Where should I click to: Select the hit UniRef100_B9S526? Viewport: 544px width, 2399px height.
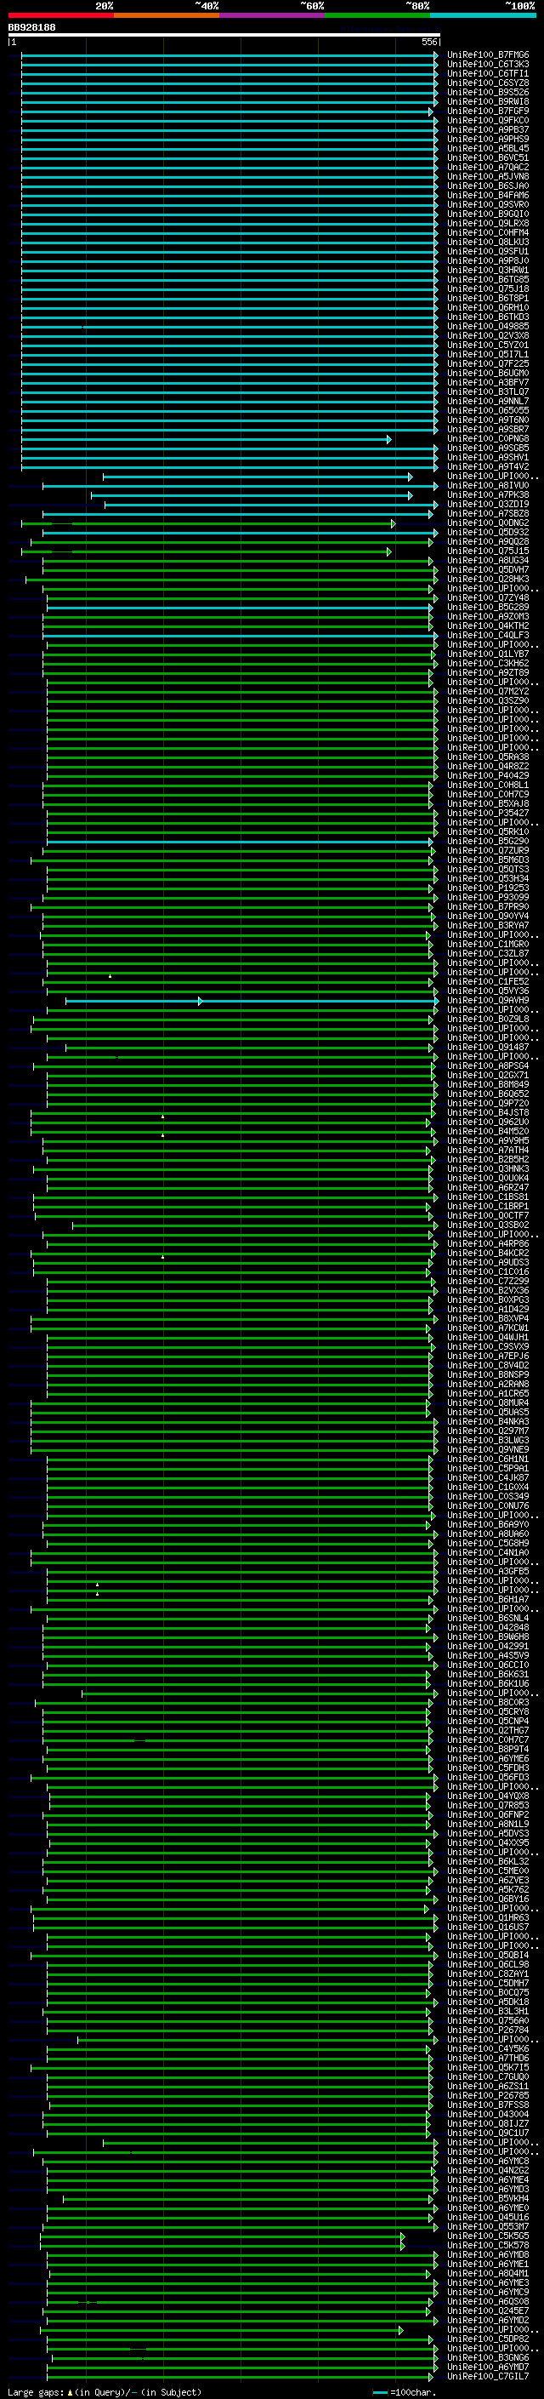(x=488, y=92)
